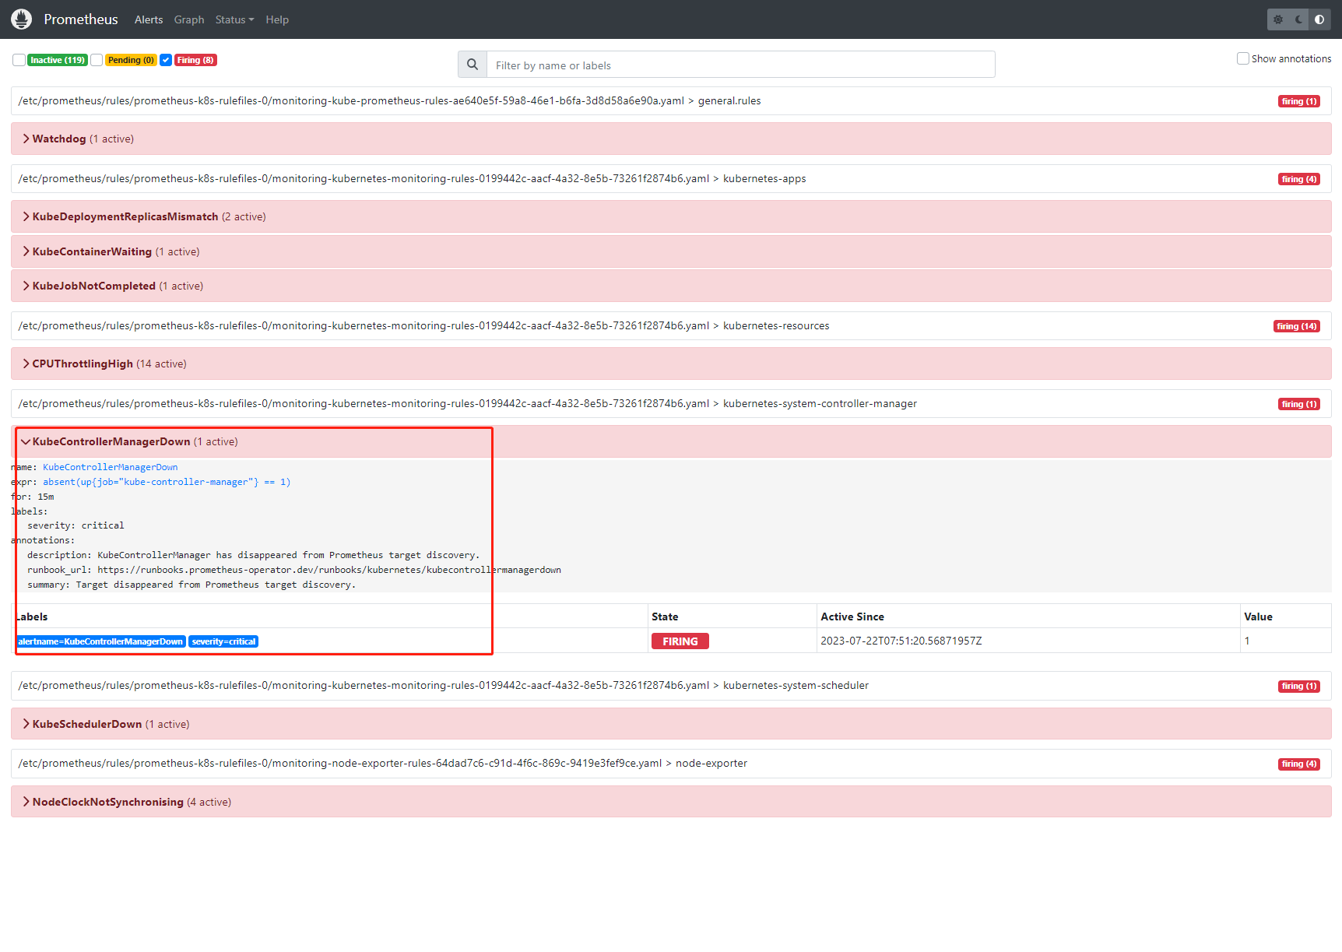
Task: Switch to light theme sun icon
Action: coord(1278,19)
